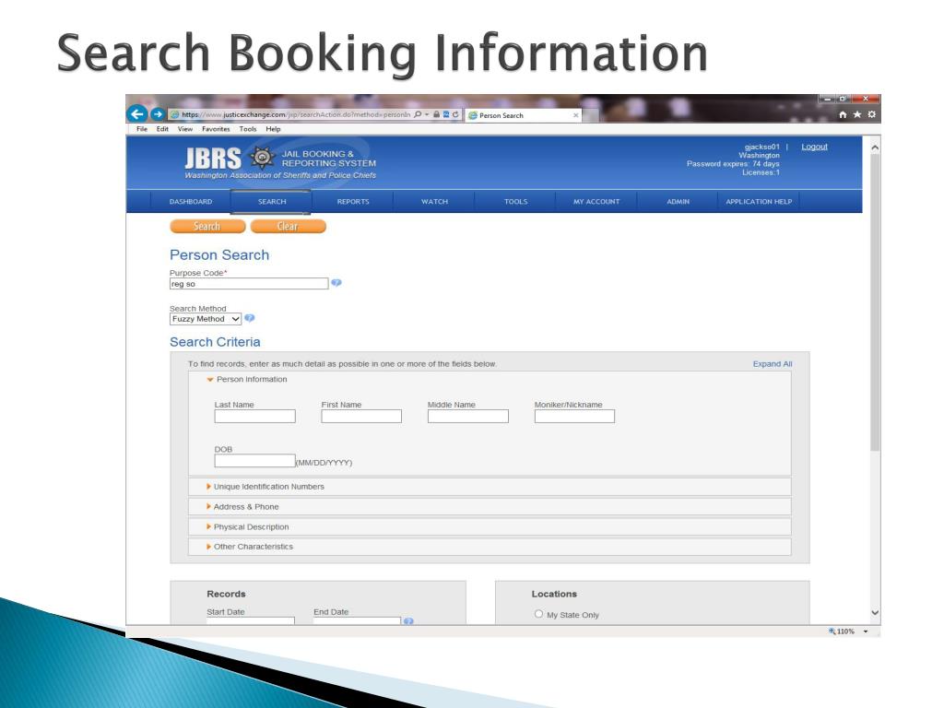Open the Help menu
The width and height of the screenshot is (944, 708).
click(x=273, y=129)
